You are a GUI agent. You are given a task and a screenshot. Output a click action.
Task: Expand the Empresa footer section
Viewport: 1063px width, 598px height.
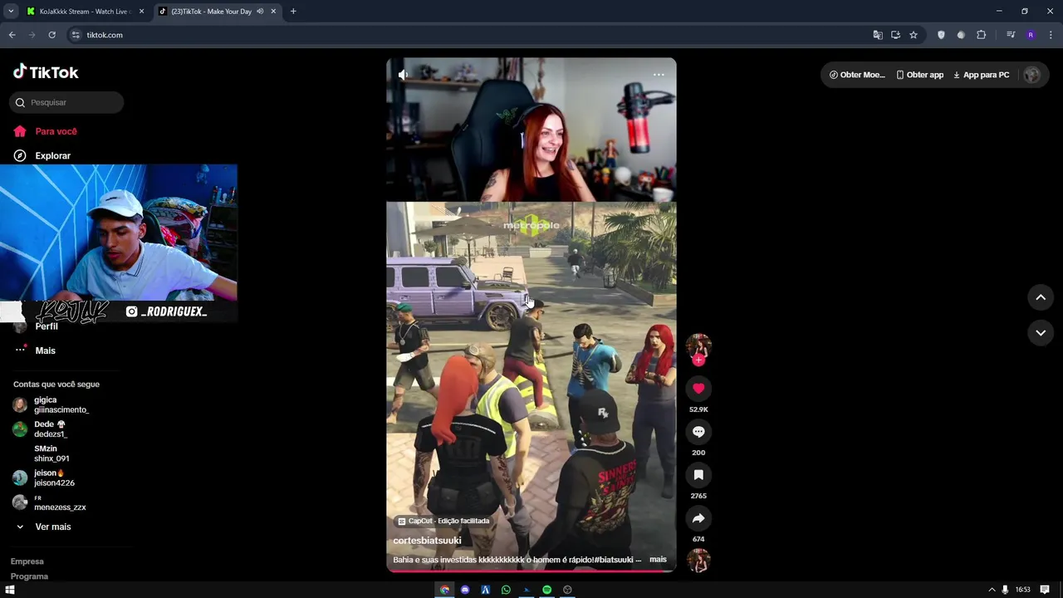click(x=27, y=561)
